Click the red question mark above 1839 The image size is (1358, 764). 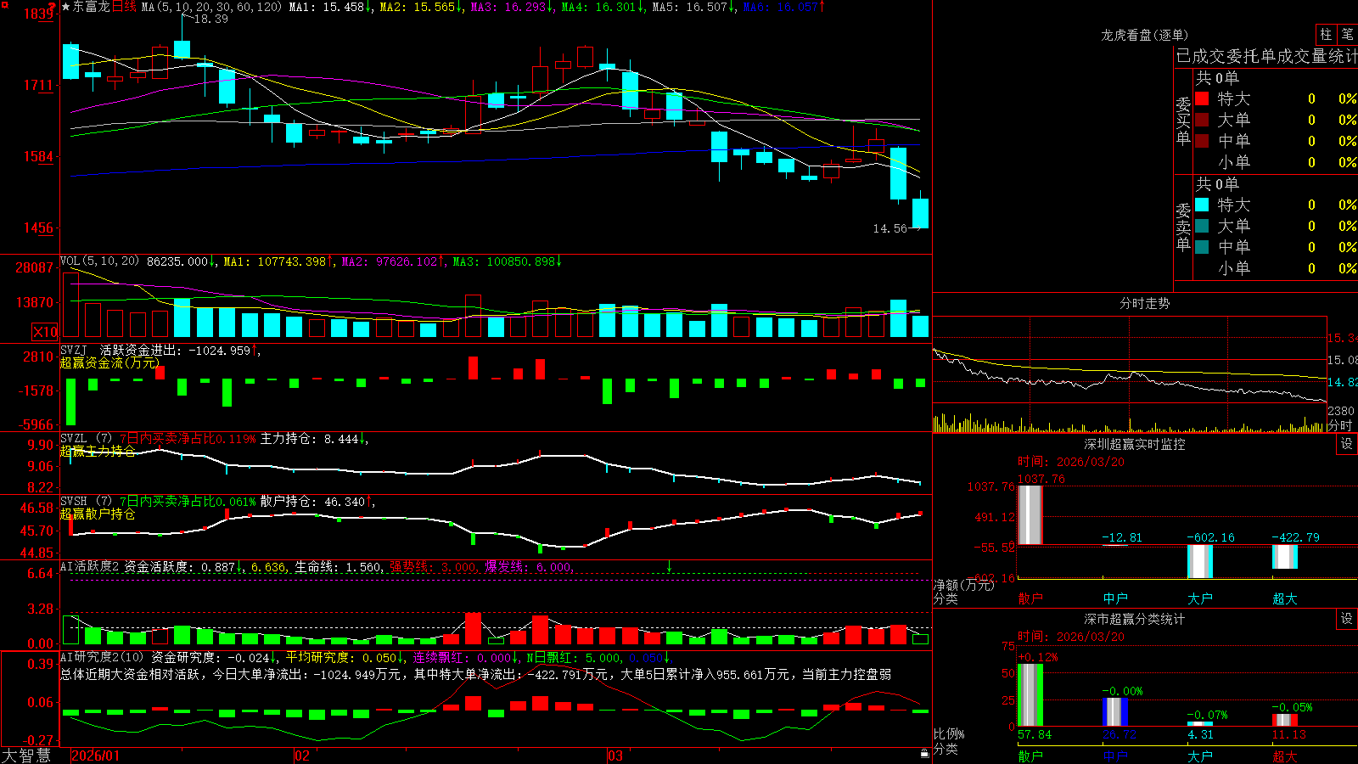point(52,5)
